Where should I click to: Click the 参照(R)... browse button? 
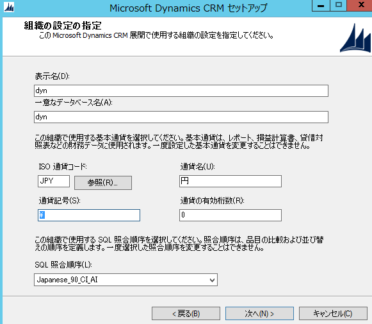pyautogui.click(x=103, y=183)
